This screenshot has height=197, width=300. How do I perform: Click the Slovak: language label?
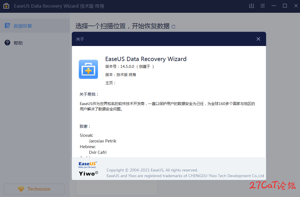(87, 135)
